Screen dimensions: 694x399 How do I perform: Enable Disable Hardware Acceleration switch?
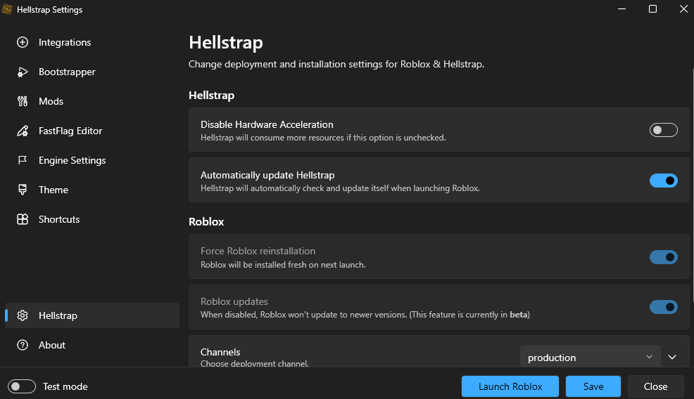(x=664, y=130)
